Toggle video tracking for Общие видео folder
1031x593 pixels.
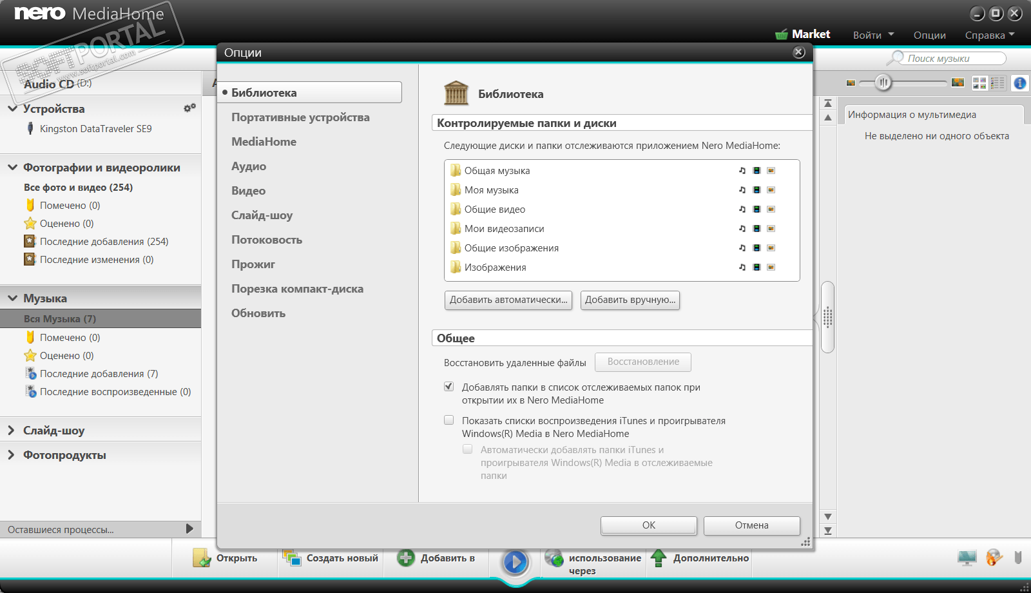click(756, 209)
